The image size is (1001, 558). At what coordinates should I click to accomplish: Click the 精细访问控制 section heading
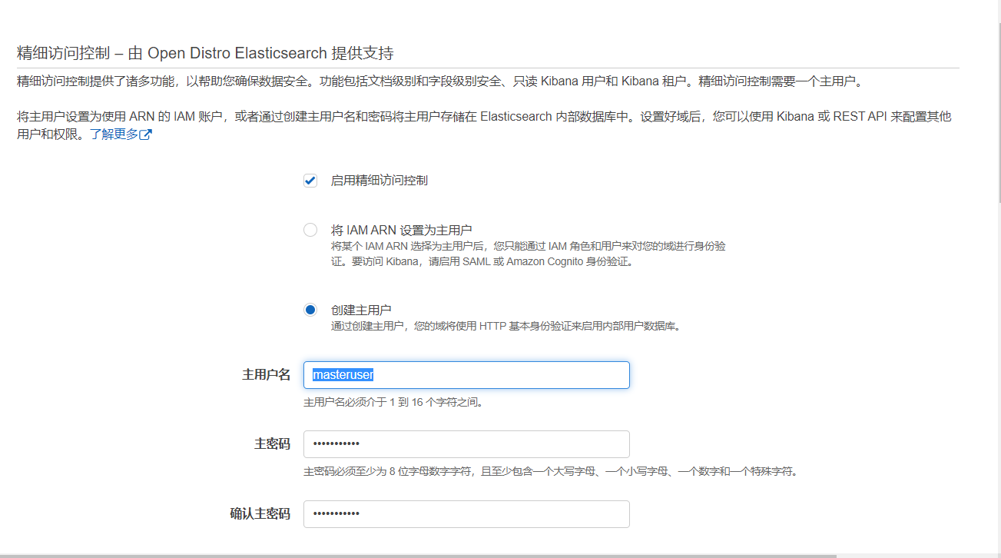(x=205, y=53)
